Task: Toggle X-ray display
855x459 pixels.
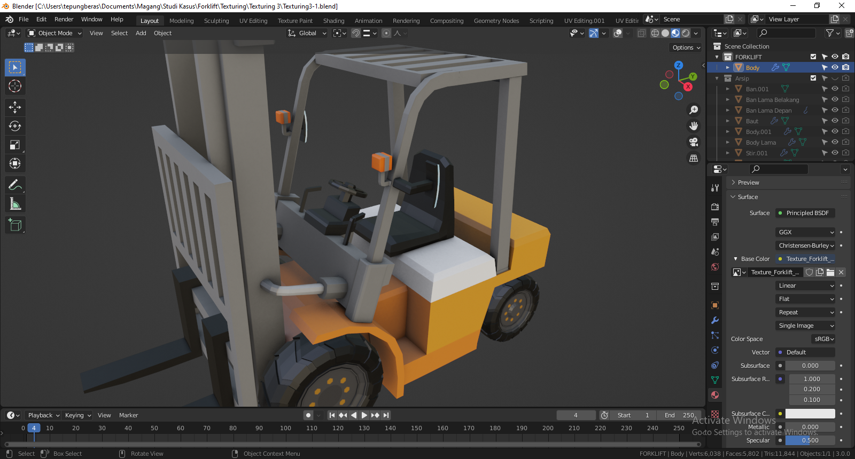Action: pos(642,33)
